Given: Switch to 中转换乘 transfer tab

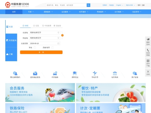Looking at the screenshot, I should point(47,26).
